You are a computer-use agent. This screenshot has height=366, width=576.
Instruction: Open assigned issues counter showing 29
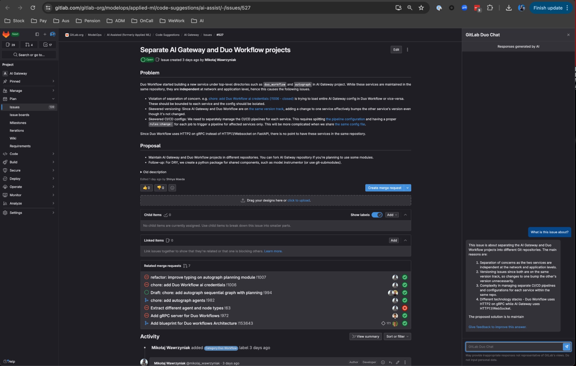10,45
